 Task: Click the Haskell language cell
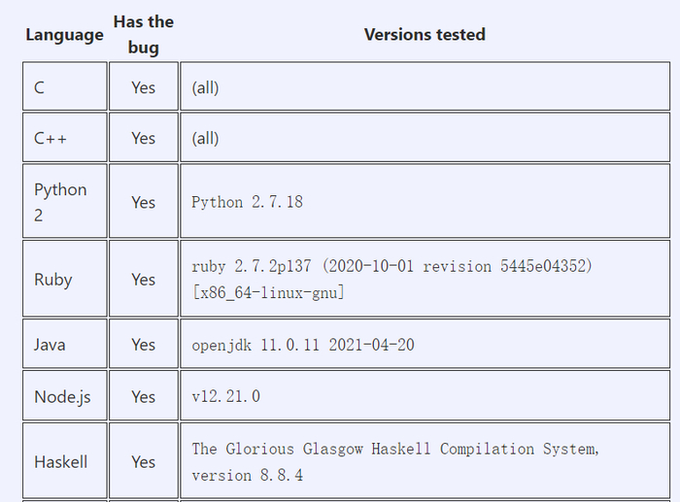(x=64, y=462)
